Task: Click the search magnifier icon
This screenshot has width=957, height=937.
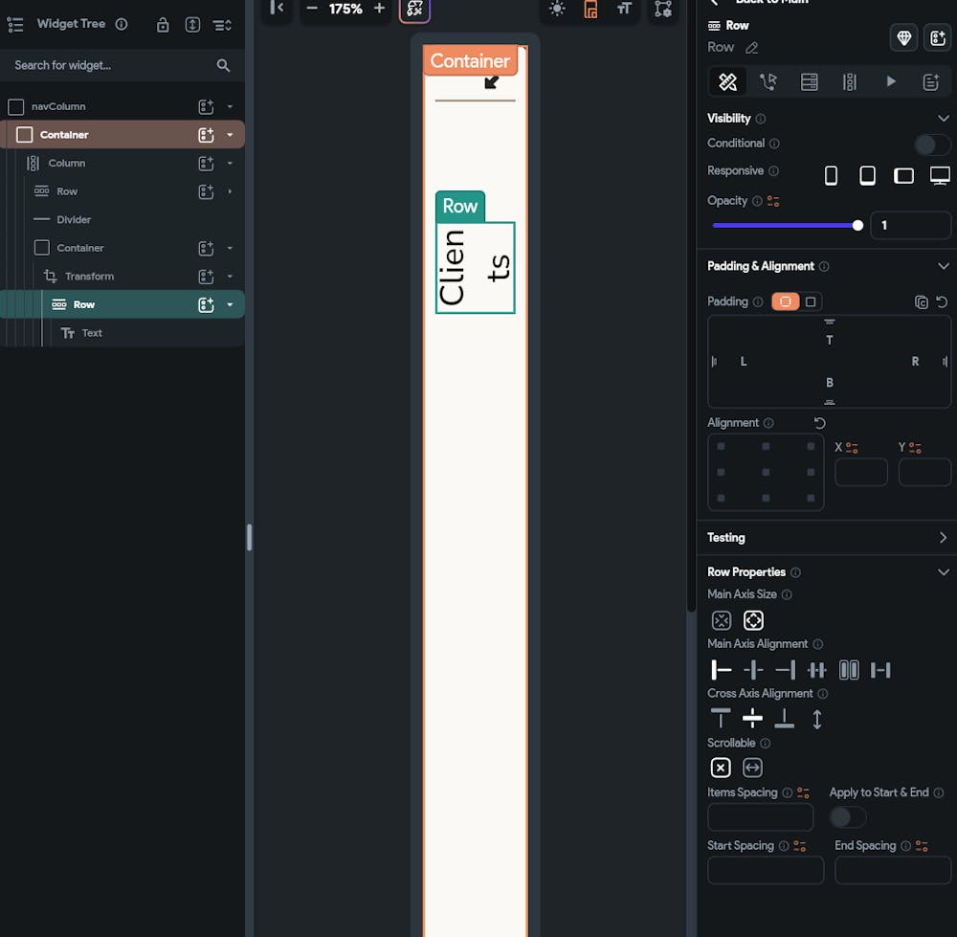Action: coord(223,65)
